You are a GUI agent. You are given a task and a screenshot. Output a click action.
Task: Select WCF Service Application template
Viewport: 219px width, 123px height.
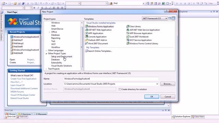(x=139, y=40)
